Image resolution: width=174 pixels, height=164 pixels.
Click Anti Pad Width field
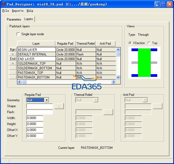(x=133, y=118)
